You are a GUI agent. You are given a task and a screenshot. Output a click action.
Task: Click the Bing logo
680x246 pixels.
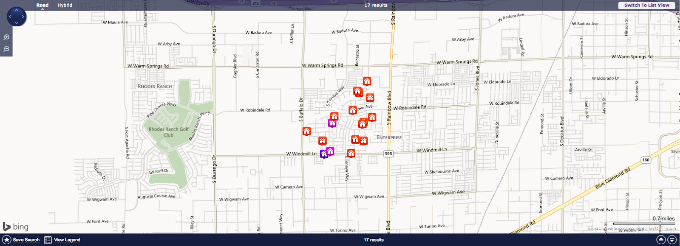pyautogui.click(x=16, y=226)
